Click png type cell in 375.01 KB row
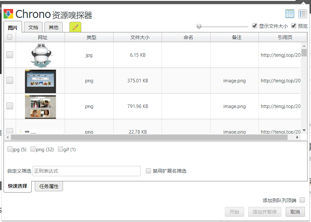The image size is (311, 222). tap(89, 81)
